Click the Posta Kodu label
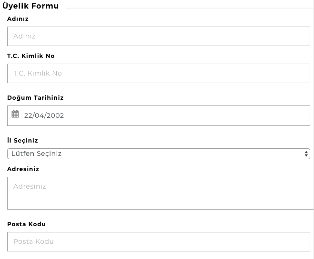 coord(26,224)
